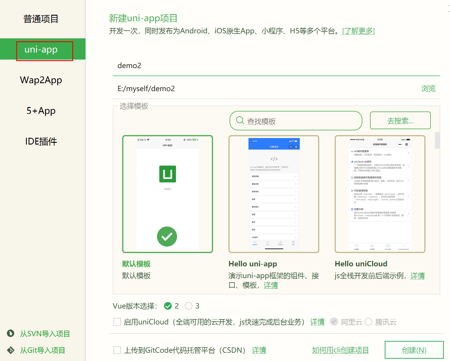Click 浏览 to choose project folder
This screenshot has width=450, height=361.
tap(428, 88)
